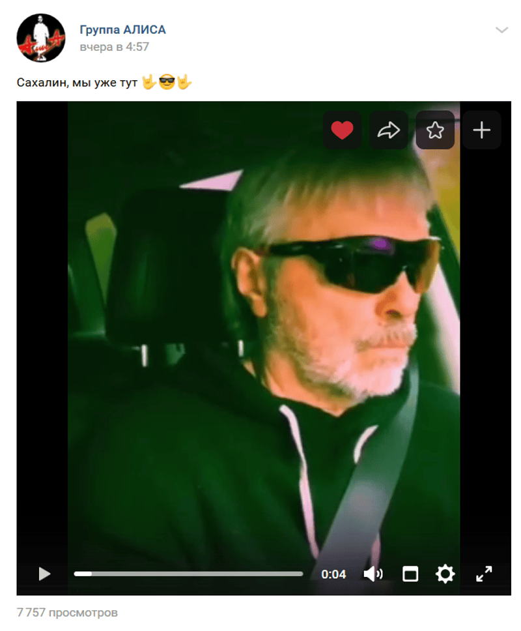Open the post options chevron menu

click(x=501, y=30)
